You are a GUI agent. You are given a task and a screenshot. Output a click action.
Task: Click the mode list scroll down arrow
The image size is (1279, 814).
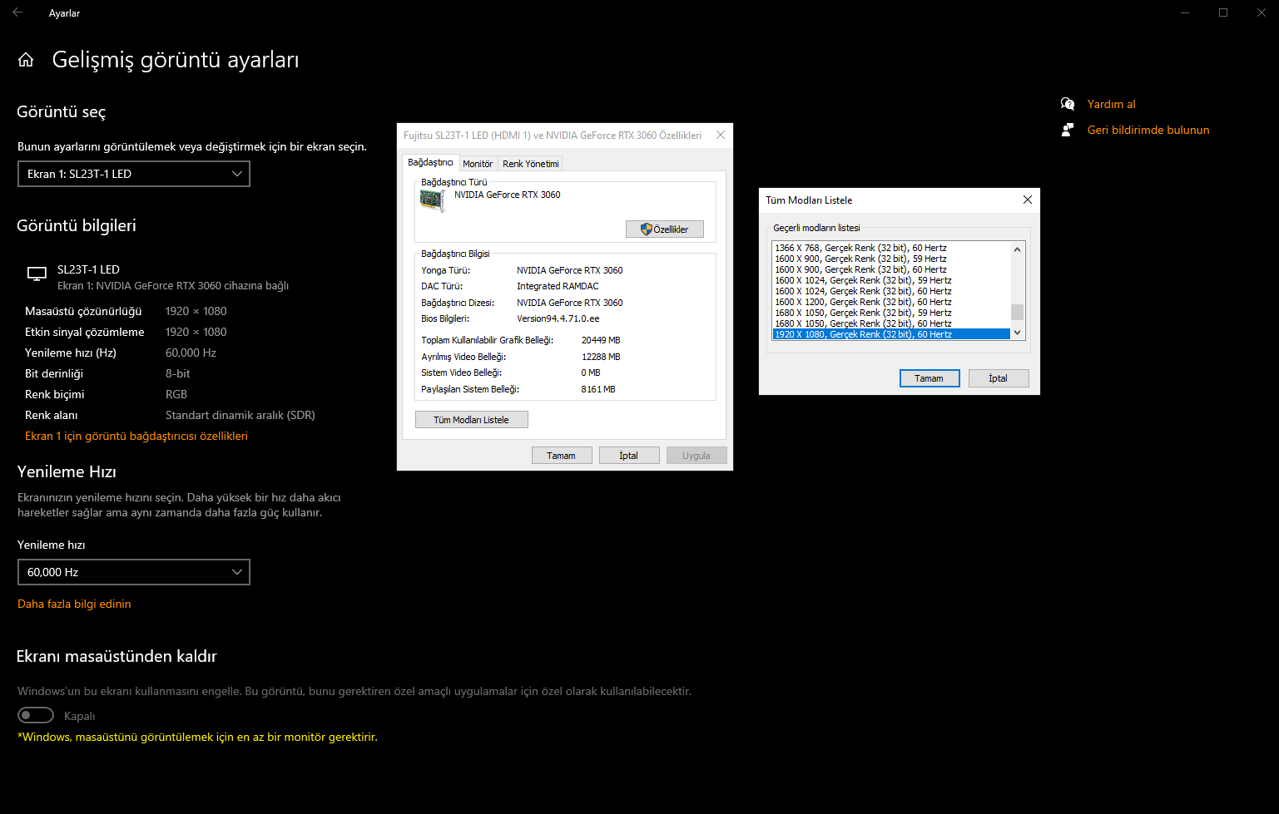(1017, 333)
